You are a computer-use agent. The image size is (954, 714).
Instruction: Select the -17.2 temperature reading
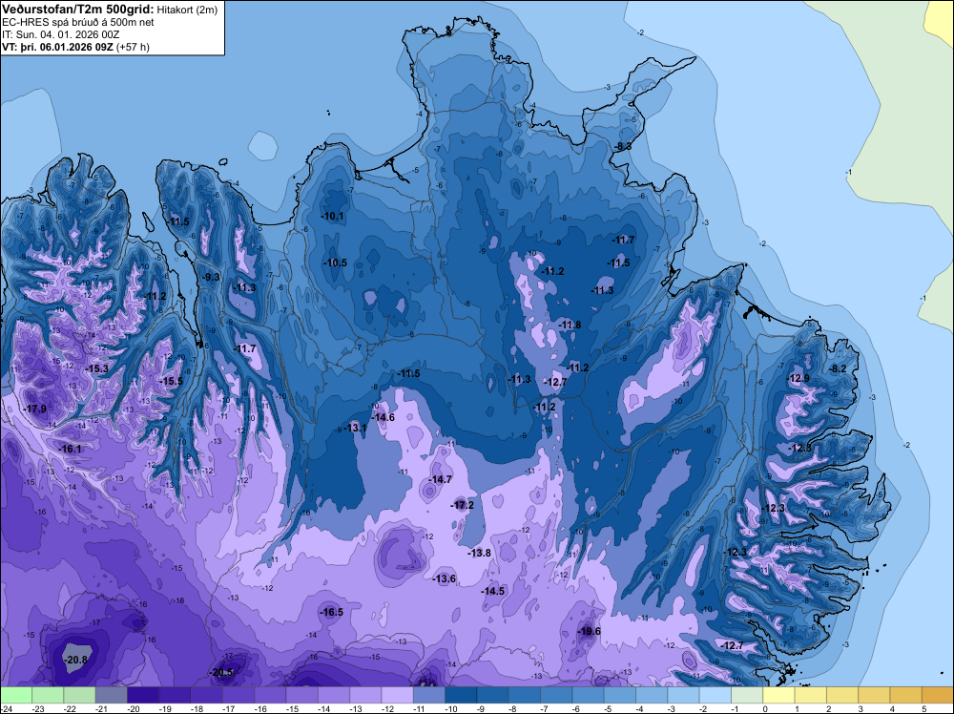pos(463,505)
